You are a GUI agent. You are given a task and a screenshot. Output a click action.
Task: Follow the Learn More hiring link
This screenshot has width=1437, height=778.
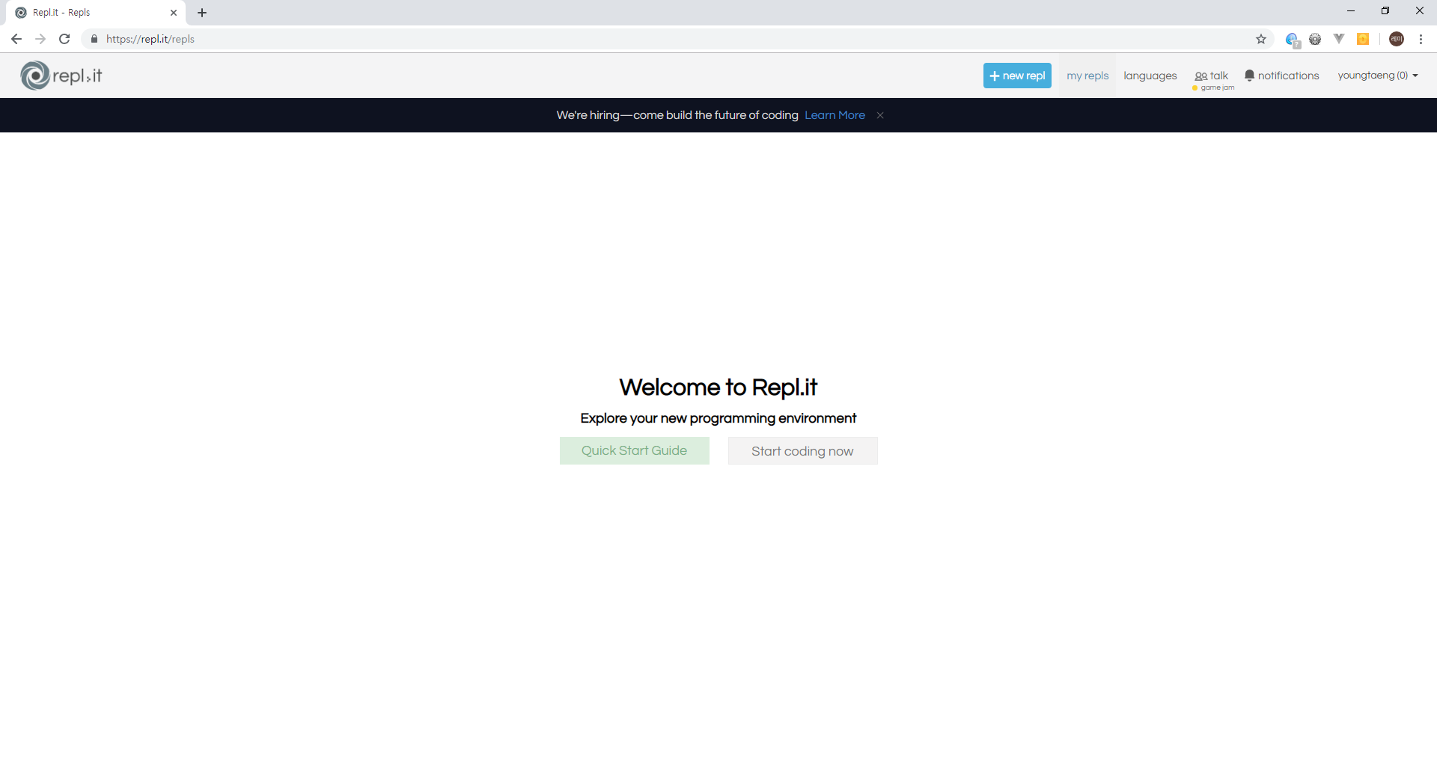pos(835,115)
